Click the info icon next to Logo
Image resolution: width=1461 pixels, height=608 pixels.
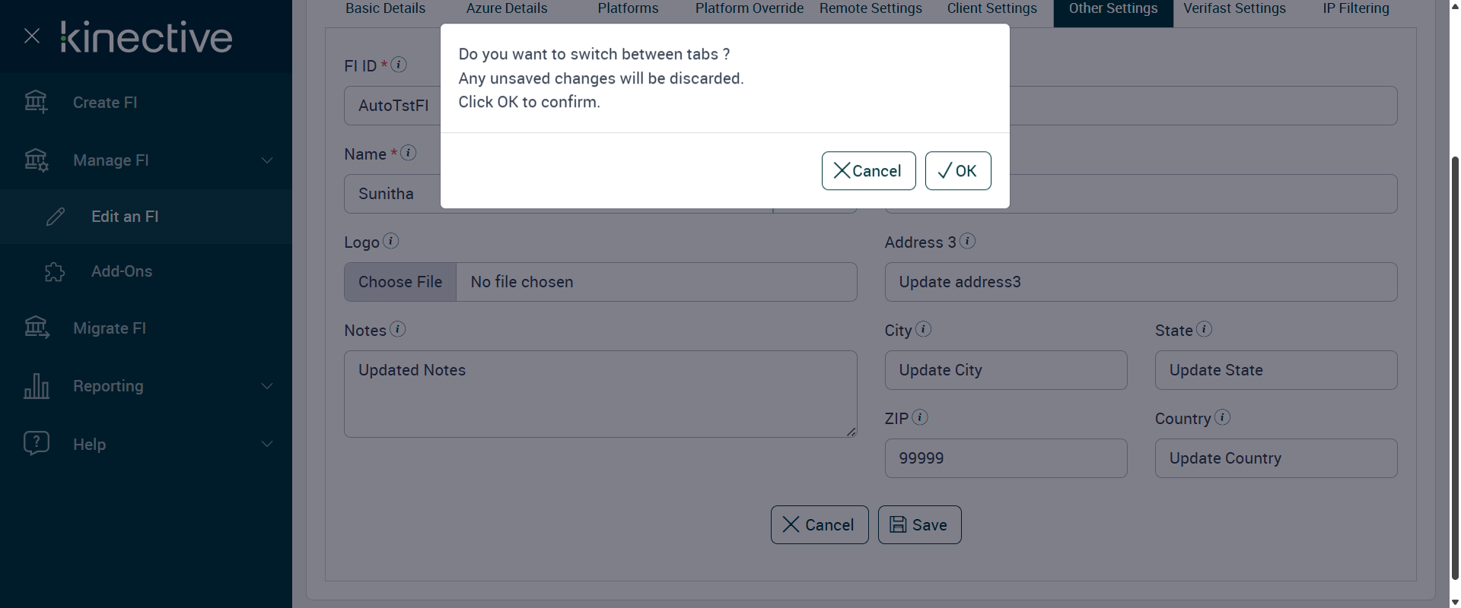(390, 241)
